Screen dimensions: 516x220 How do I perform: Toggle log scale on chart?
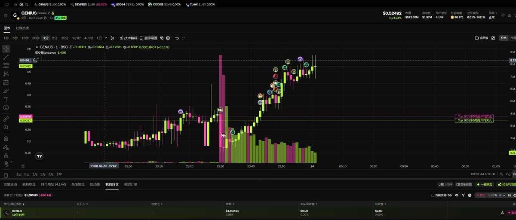point(508,174)
